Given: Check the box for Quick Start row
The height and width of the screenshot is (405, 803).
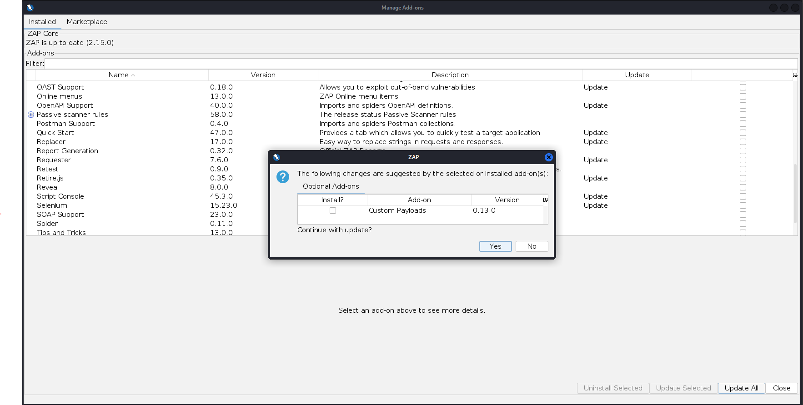Looking at the screenshot, I should [743, 133].
